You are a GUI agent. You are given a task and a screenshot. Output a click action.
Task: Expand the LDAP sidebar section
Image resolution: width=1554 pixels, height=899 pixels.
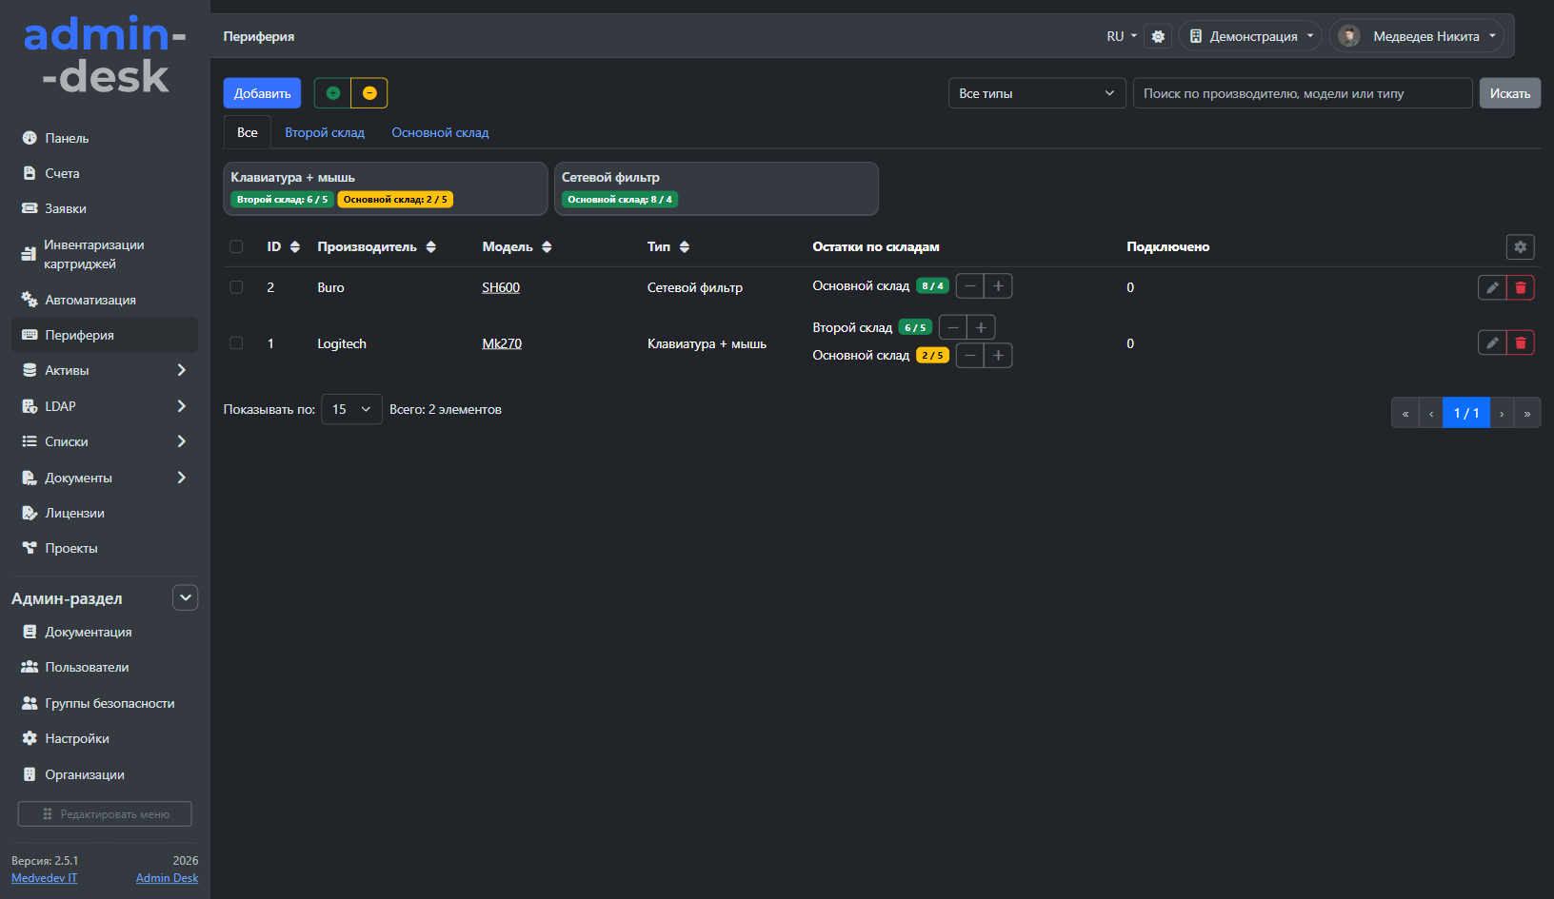click(105, 406)
